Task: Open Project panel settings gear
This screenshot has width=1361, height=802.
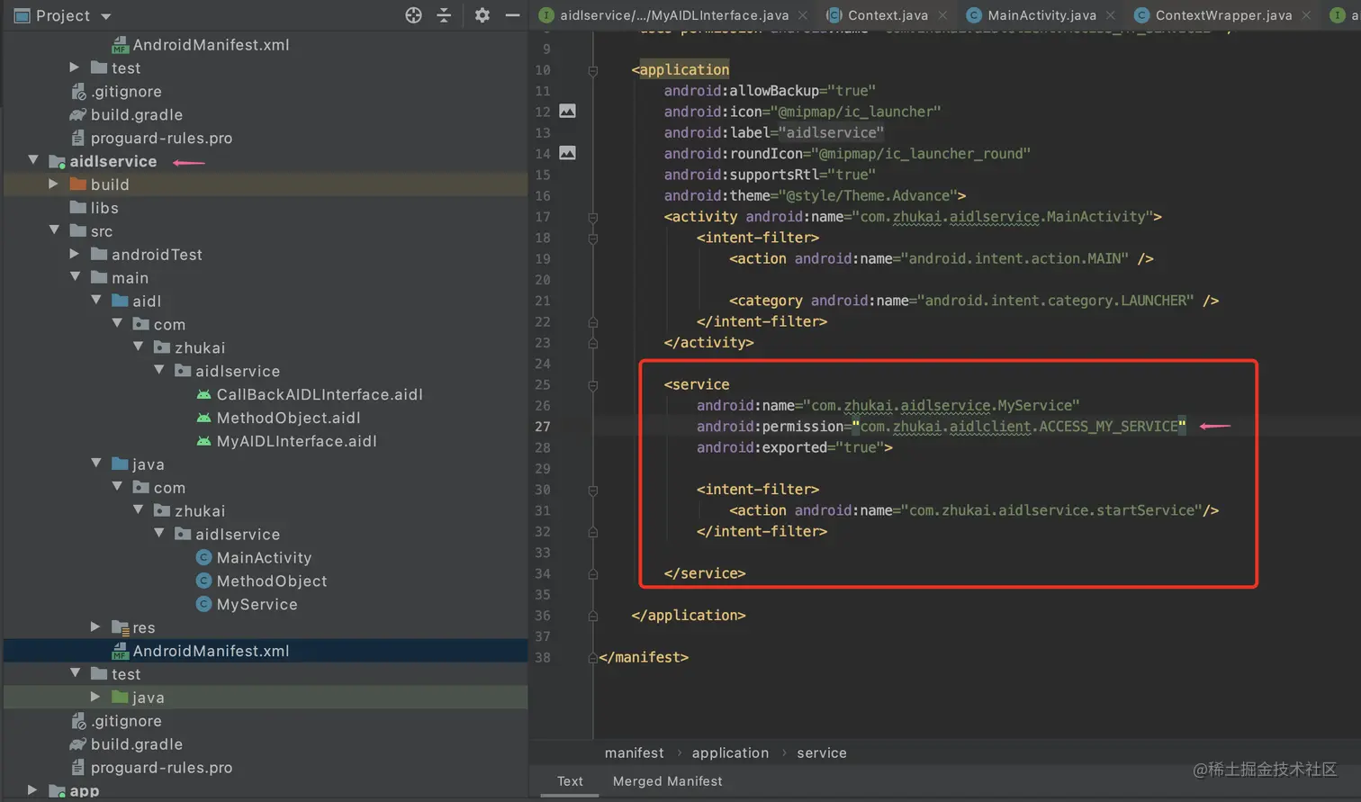Action: tap(482, 15)
